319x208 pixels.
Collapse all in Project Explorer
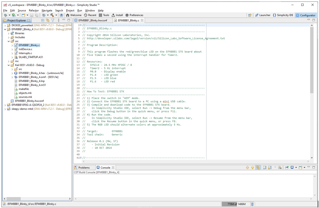43,20
